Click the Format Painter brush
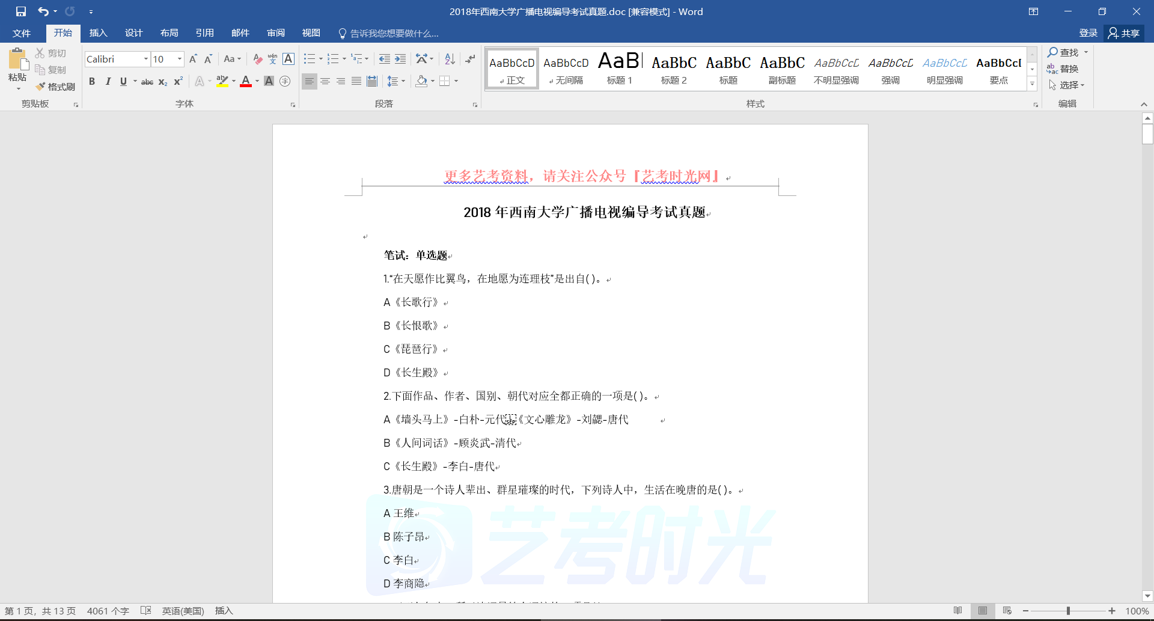This screenshot has width=1154, height=621. [55, 87]
